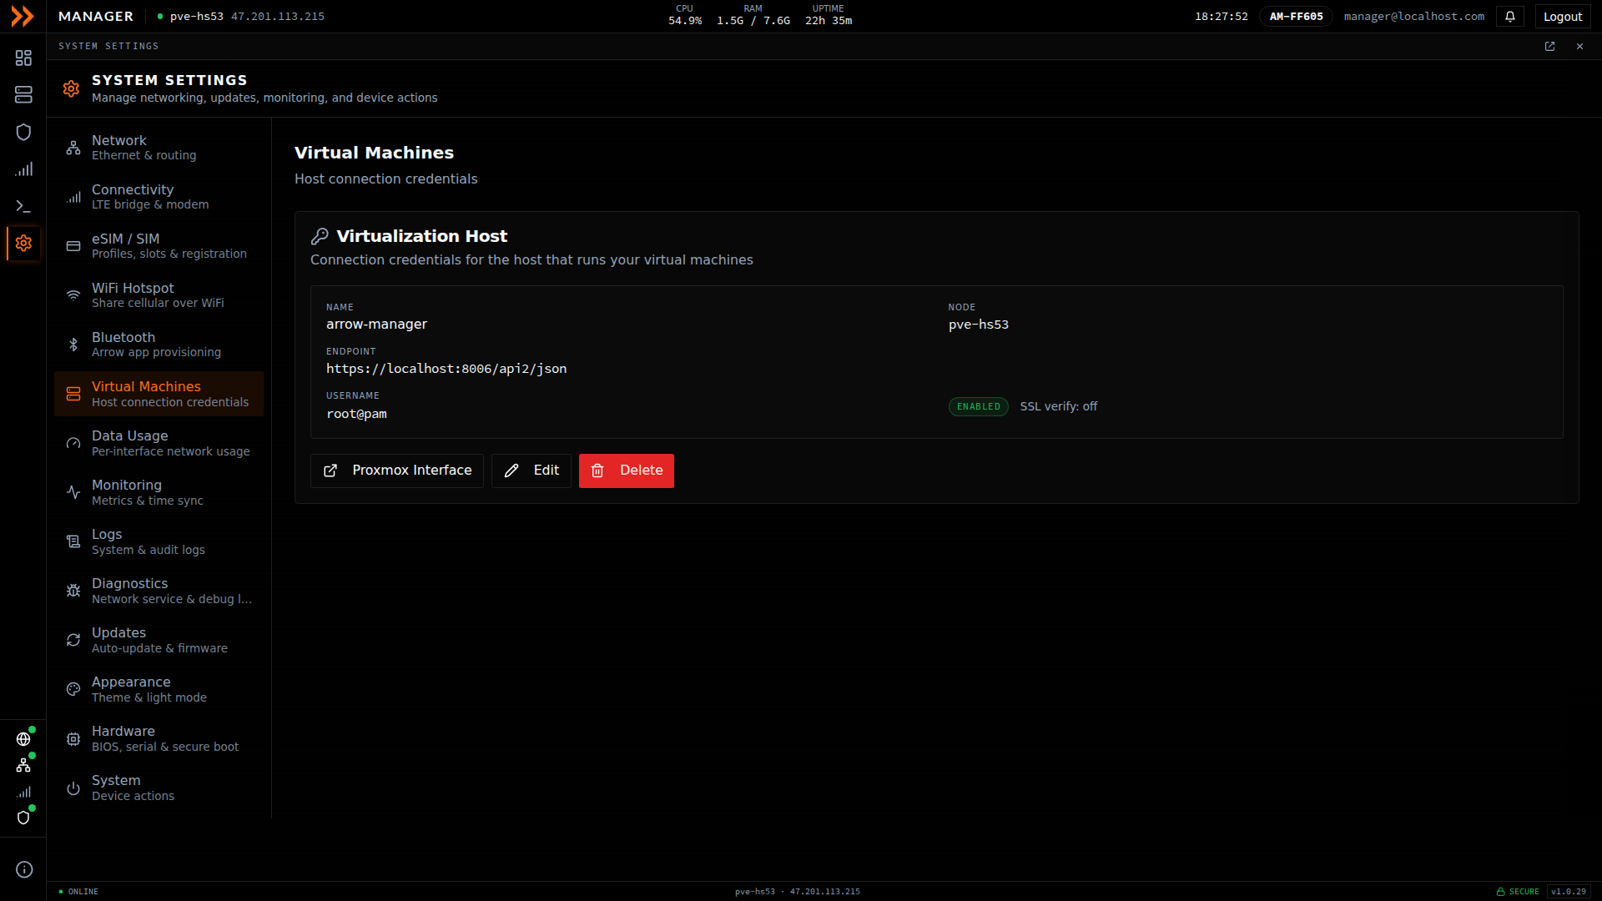Click the manager@localhost.com account link
The width and height of the screenshot is (1602, 901).
[1414, 17]
